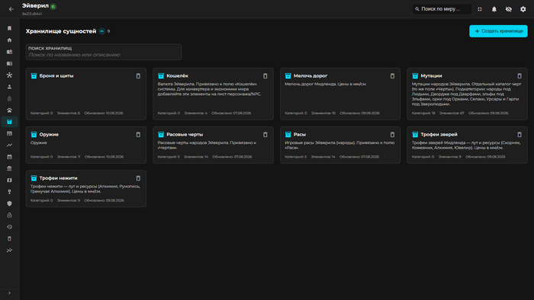534x300 pixels.
Task: Click the box icon beside Мутации
Action: click(x=415, y=76)
